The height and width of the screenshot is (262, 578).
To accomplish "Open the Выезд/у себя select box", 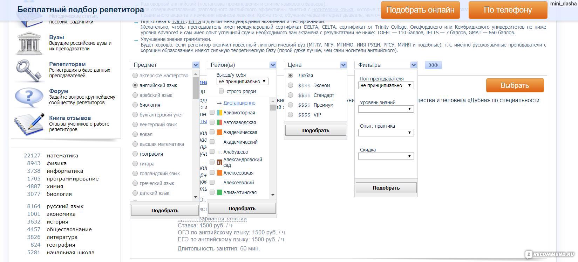I will [x=242, y=82].
